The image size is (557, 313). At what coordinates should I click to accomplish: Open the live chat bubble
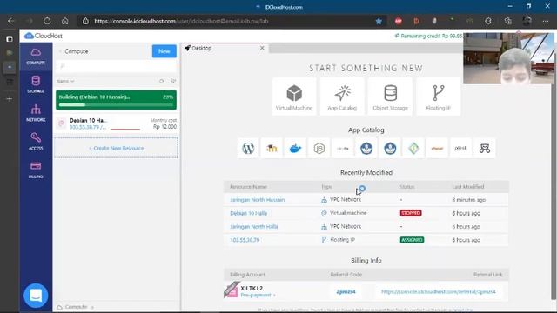pos(36,296)
